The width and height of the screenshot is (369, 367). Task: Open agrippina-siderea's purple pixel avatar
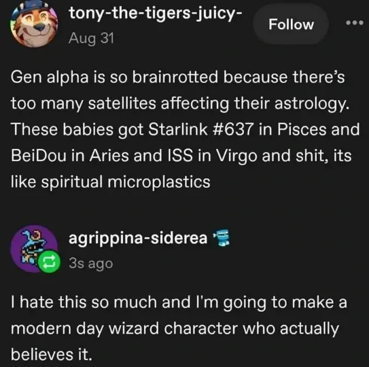pos(34,248)
